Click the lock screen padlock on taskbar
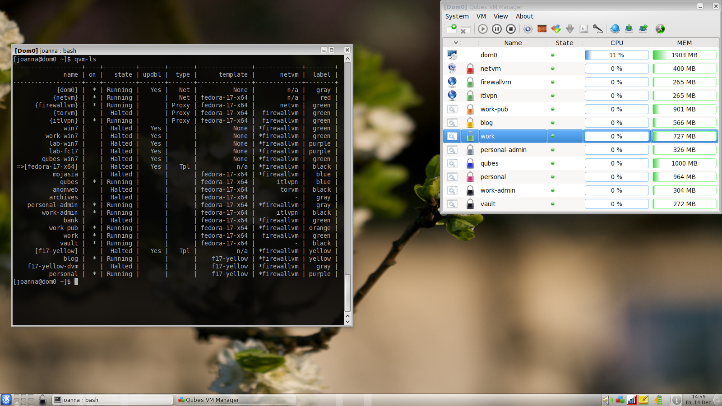 click(x=42, y=400)
